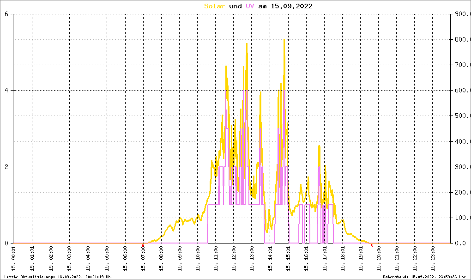The height and width of the screenshot is (280, 471).
Task: Click the 'Datenstand' footer timestamp
Action: click(x=424, y=277)
